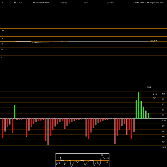Click the 50.01 RSI value label

[x=154, y=41]
